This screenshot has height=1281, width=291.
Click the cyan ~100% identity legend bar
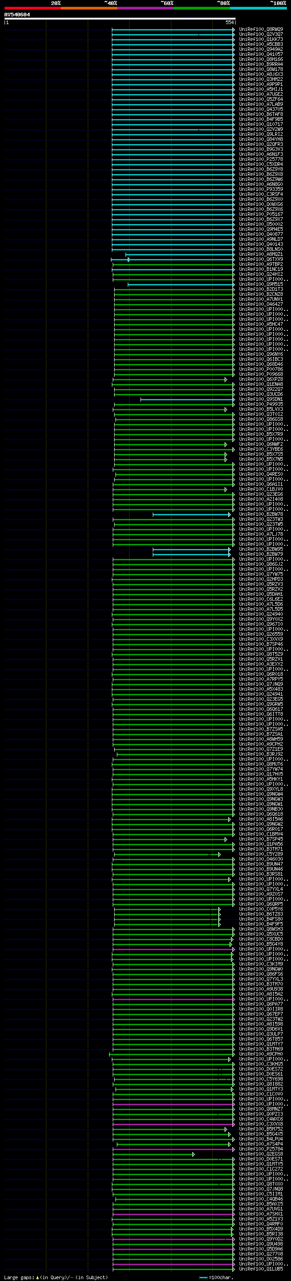(x=258, y=8)
